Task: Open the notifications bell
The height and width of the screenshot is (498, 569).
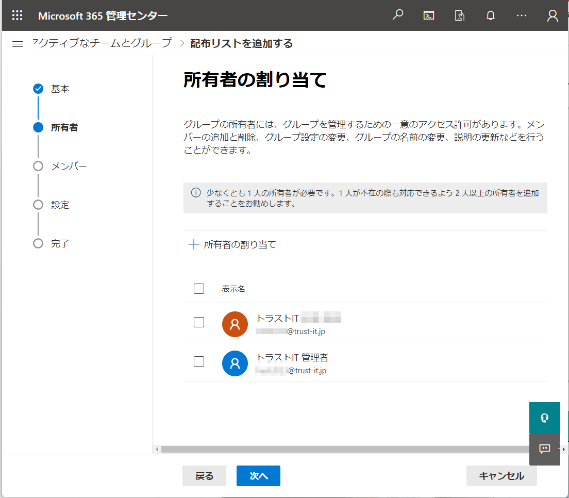Action: (491, 15)
